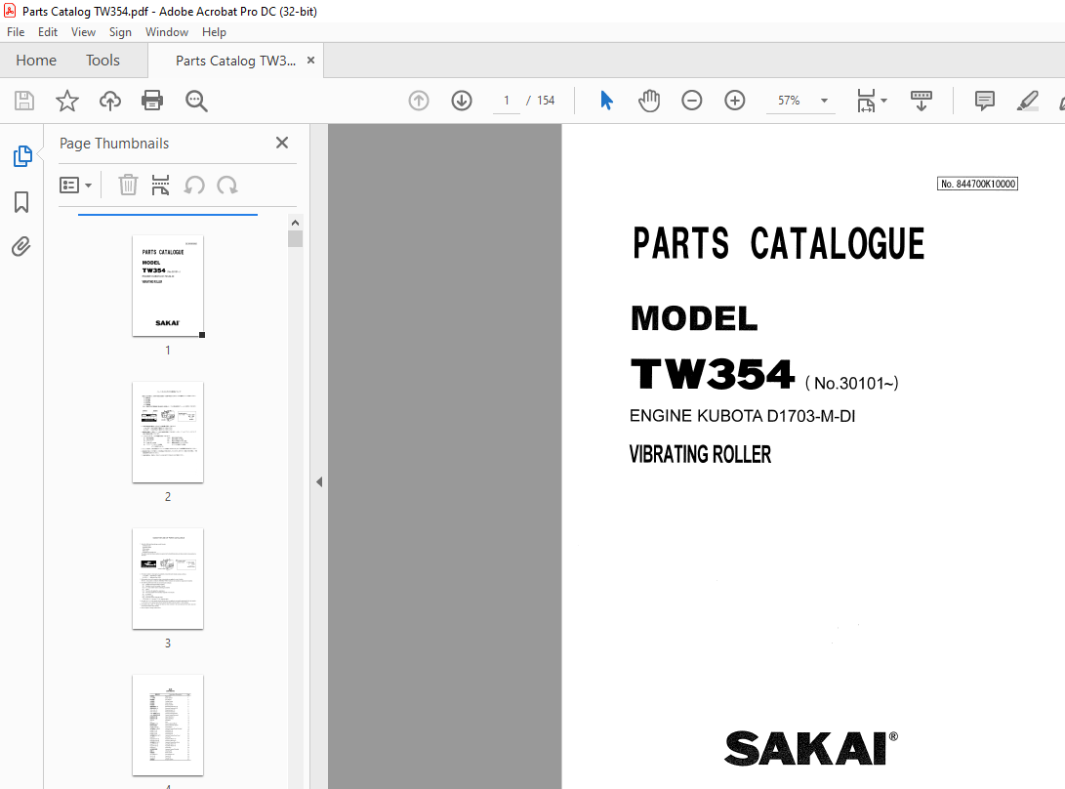Screen dimensions: 1065x789
Task: Click thumbnail panel scroll up arrow
Action: 295,223
